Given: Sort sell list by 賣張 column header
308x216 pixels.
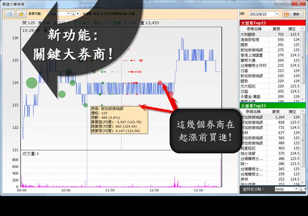Looking at the screenshot, I should tap(276, 112).
